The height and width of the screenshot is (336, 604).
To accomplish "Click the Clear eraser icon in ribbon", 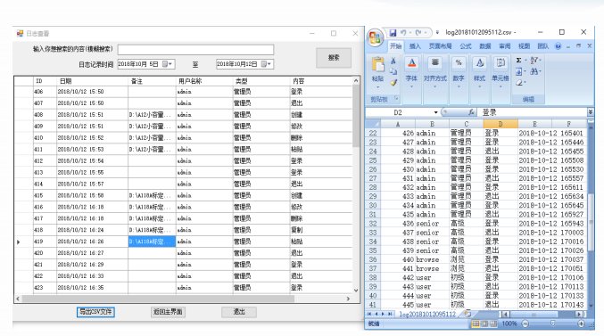I will coord(519,82).
